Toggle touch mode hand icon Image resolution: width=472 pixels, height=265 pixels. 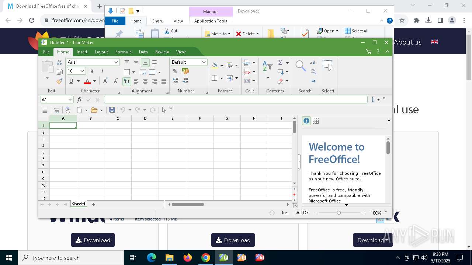pos(68,110)
